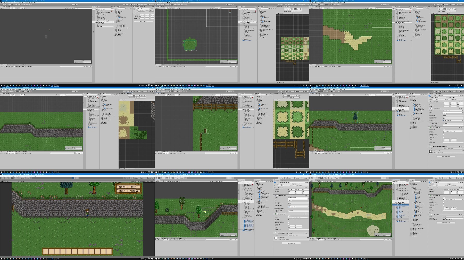Open Gizmos dropdown in empty-scene Scene view

pos(72,8)
